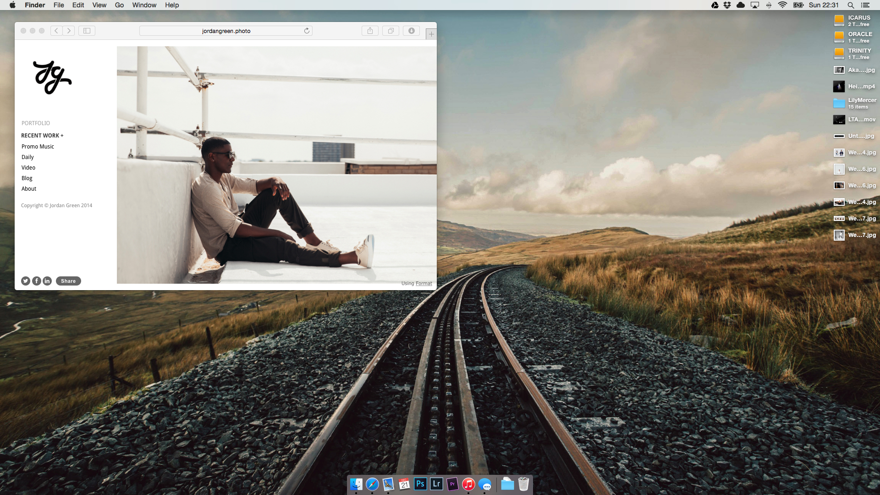Click the Facebook share icon on the page
Screen dimensions: 880x495
pos(36,281)
